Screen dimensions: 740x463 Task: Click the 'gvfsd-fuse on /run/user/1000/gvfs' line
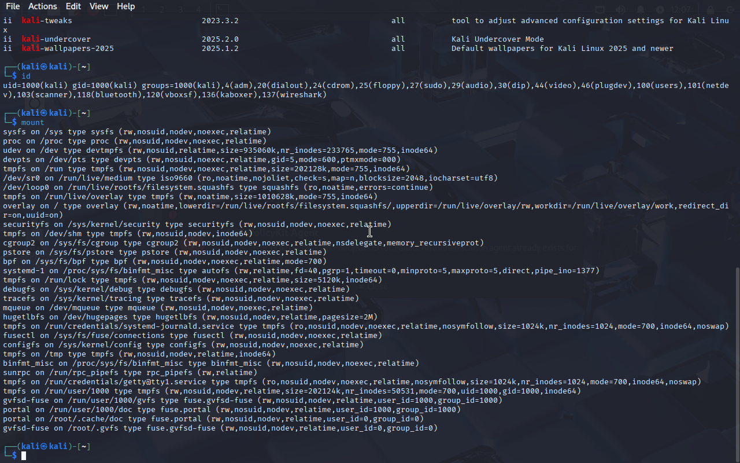coord(253,400)
